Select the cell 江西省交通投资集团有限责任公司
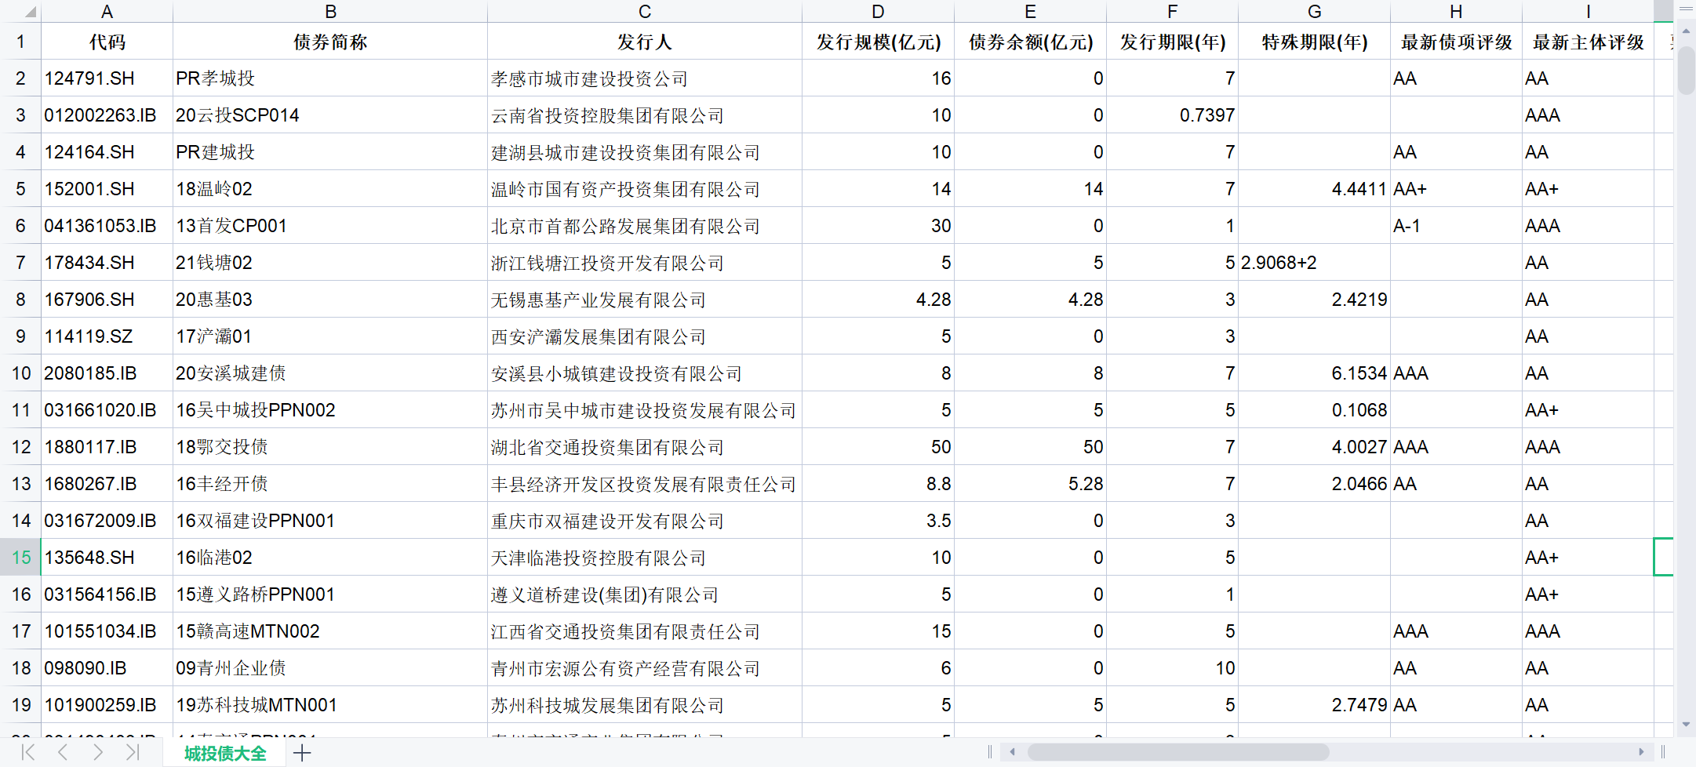Screen dimensions: 1696x767 coord(645,631)
